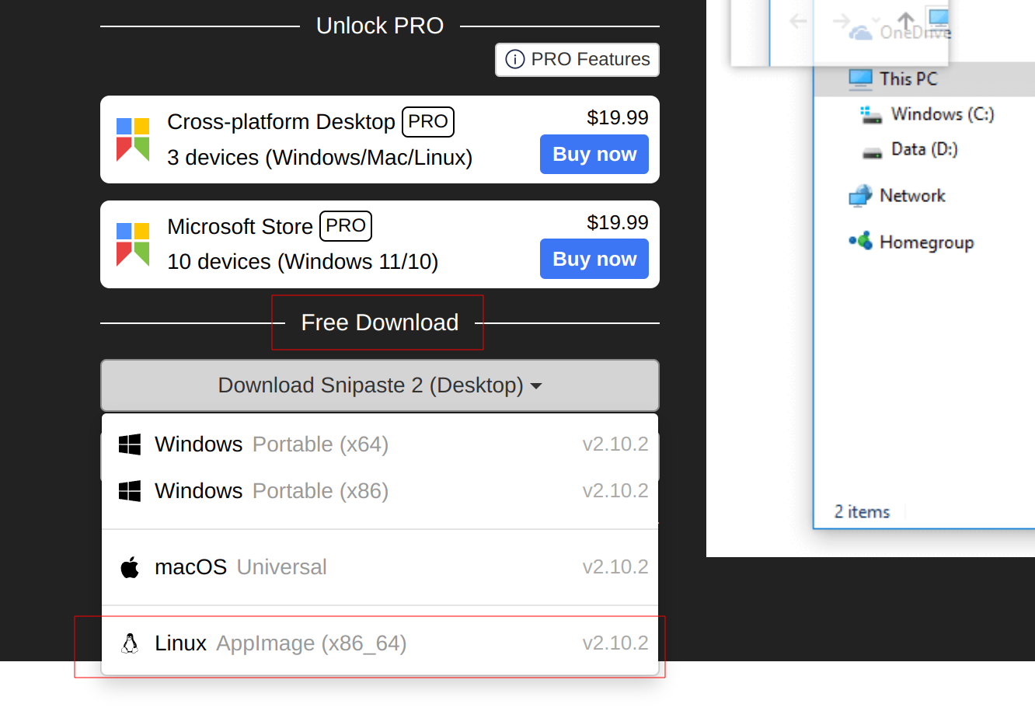This screenshot has width=1035, height=711.
Task: Select macOS Universal download
Action: [x=380, y=567]
